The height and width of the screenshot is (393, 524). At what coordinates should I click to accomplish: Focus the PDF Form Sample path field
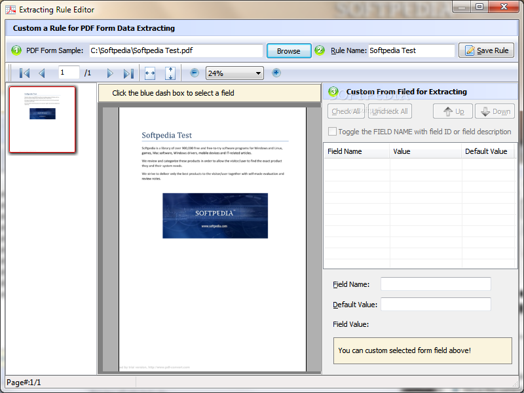point(176,50)
